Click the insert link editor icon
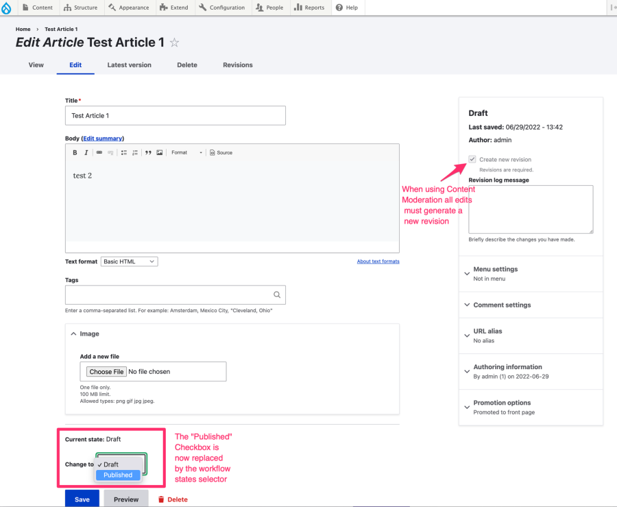The height and width of the screenshot is (507, 617). point(99,153)
